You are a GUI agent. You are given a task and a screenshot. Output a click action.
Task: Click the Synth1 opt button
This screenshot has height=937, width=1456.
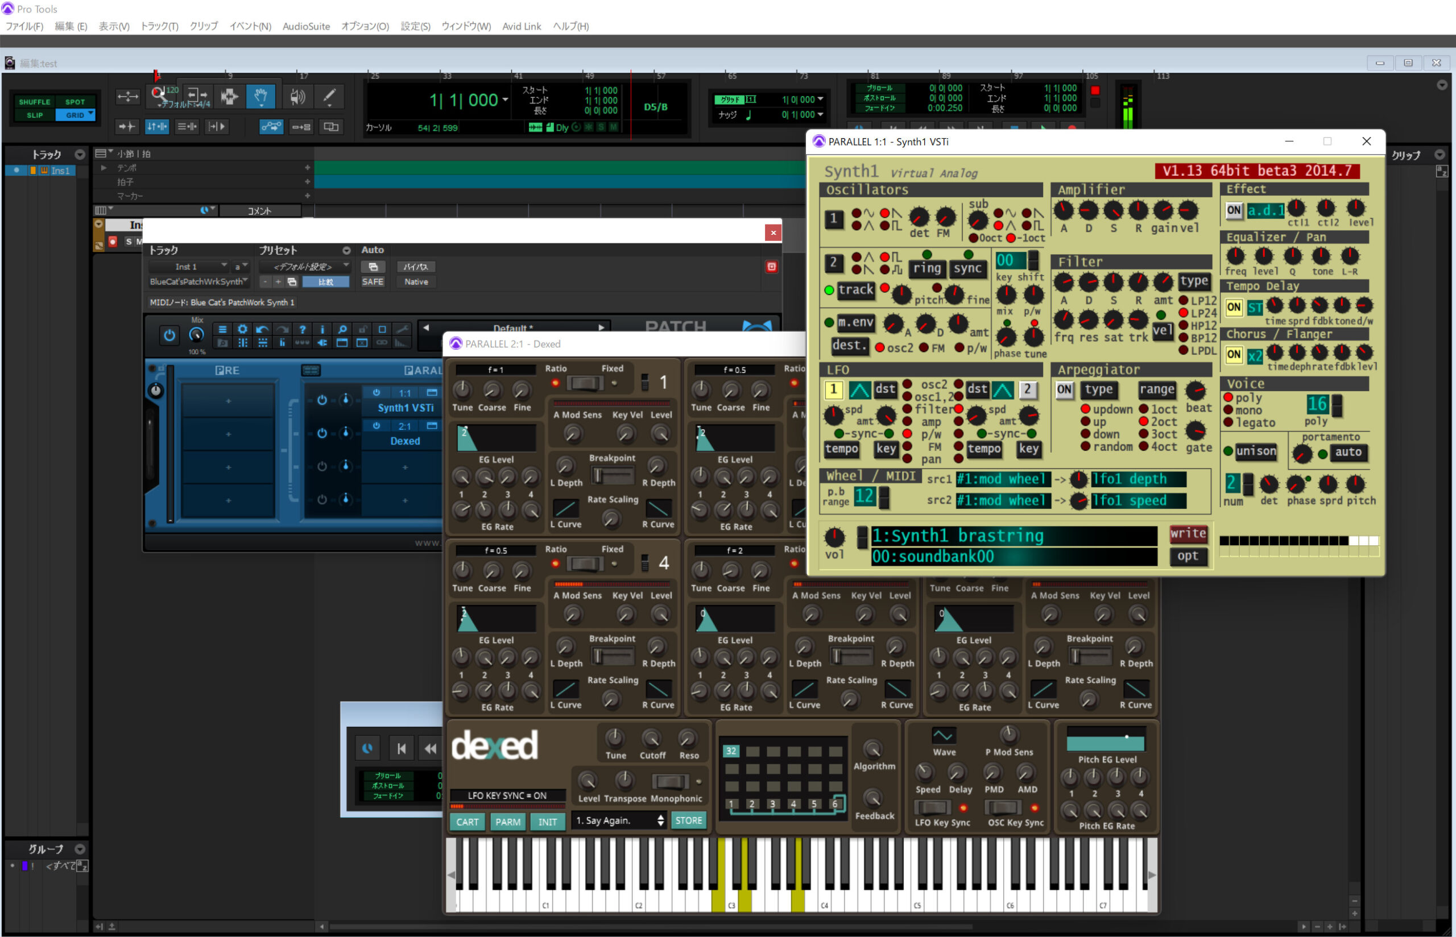(x=1188, y=556)
